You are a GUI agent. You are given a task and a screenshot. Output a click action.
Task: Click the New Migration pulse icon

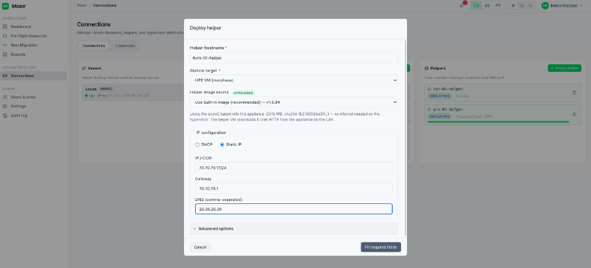point(5,45)
